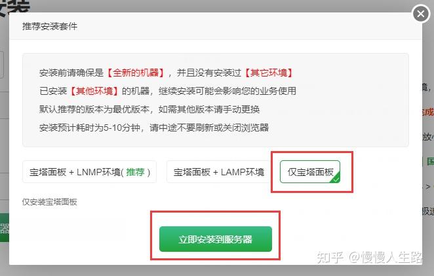The image size is (434, 276).
Task: Choose the 仅宝塔面板 option
Action: tap(310, 171)
